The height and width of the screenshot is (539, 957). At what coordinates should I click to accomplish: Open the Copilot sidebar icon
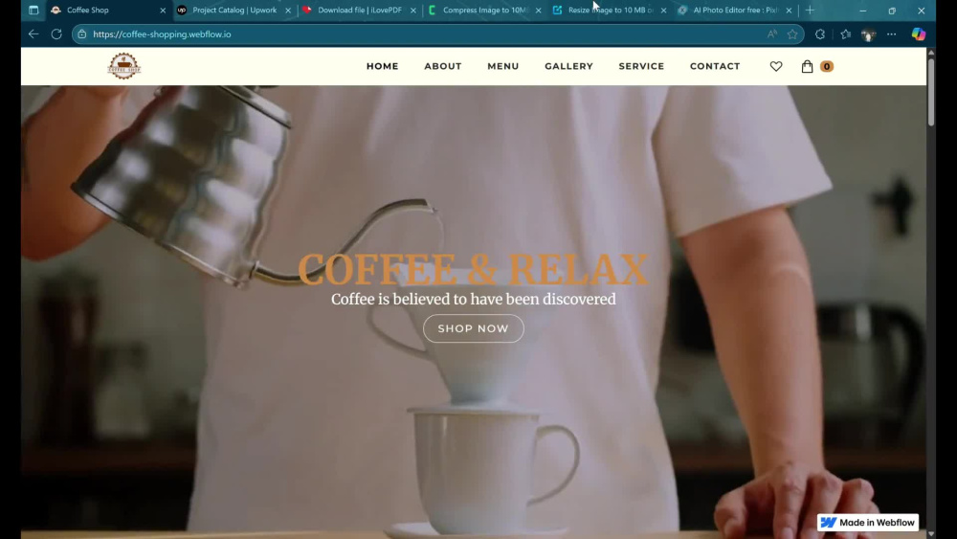(x=918, y=34)
